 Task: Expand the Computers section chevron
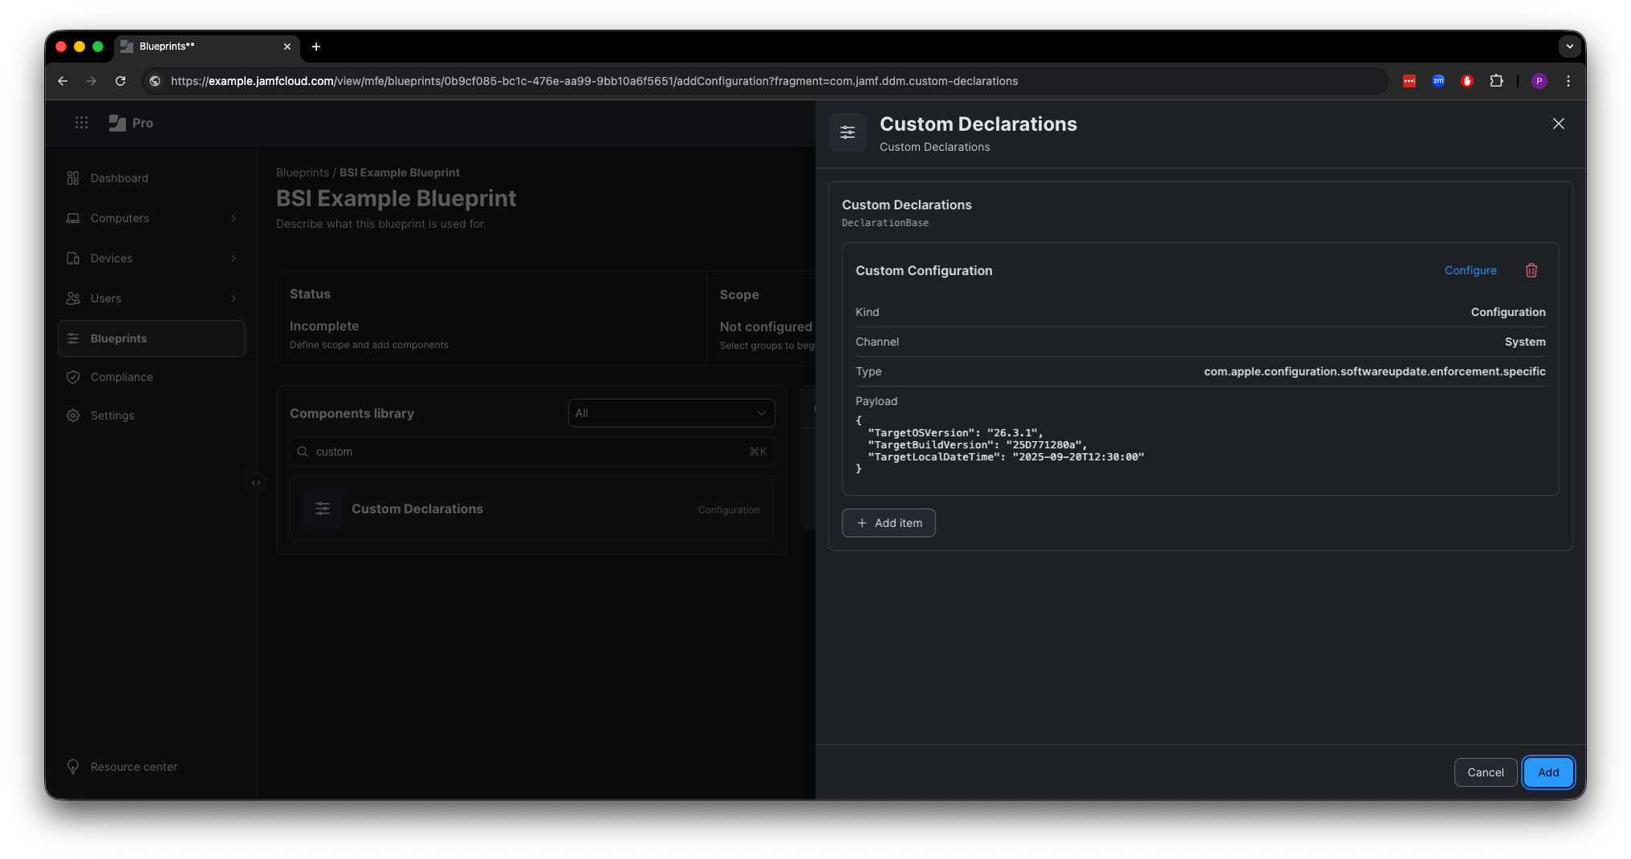click(233, 218)
